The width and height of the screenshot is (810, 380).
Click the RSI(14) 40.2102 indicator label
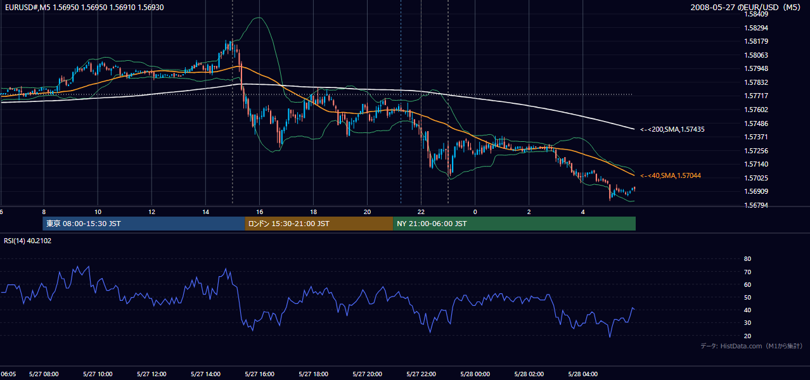pos(27,240)
